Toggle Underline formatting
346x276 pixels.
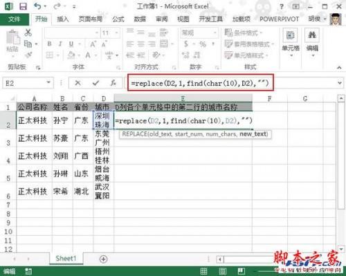pyautogui.click(x=71, y=44)
